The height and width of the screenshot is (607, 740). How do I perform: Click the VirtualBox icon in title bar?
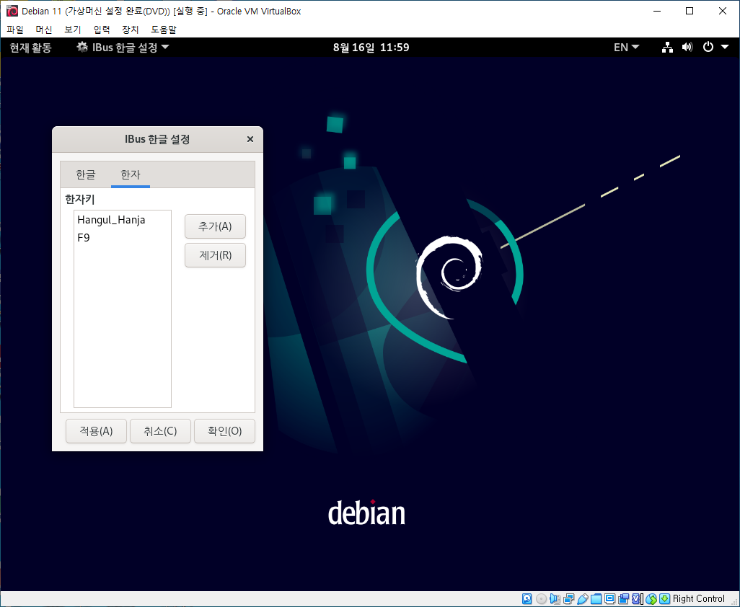[12, 11]
